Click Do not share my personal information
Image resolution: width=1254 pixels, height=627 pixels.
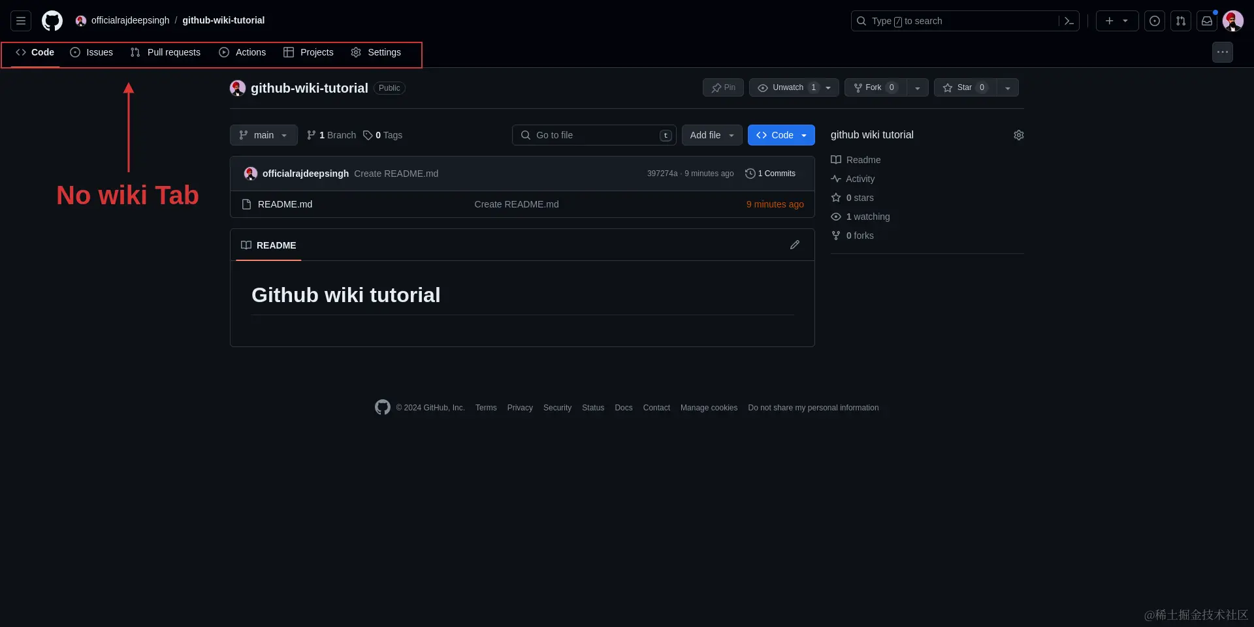pos(813,408)
